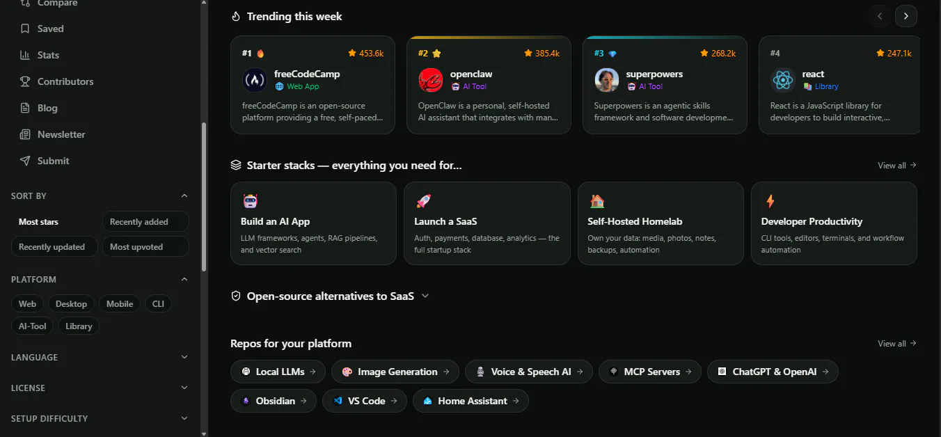The height and width of the screenshot is (437, 941).
Task: Click the Web App tag under freeCodeCamp
Action: tap(297, 87)
